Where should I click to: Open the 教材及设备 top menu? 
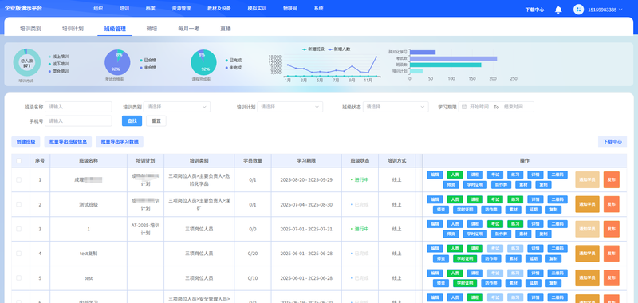point(219,9)
